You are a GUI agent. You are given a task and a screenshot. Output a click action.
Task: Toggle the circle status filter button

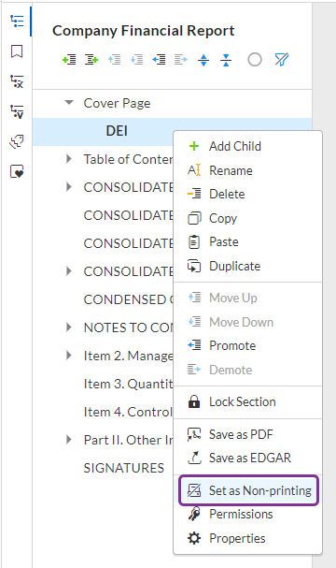(x=255, y=59)
